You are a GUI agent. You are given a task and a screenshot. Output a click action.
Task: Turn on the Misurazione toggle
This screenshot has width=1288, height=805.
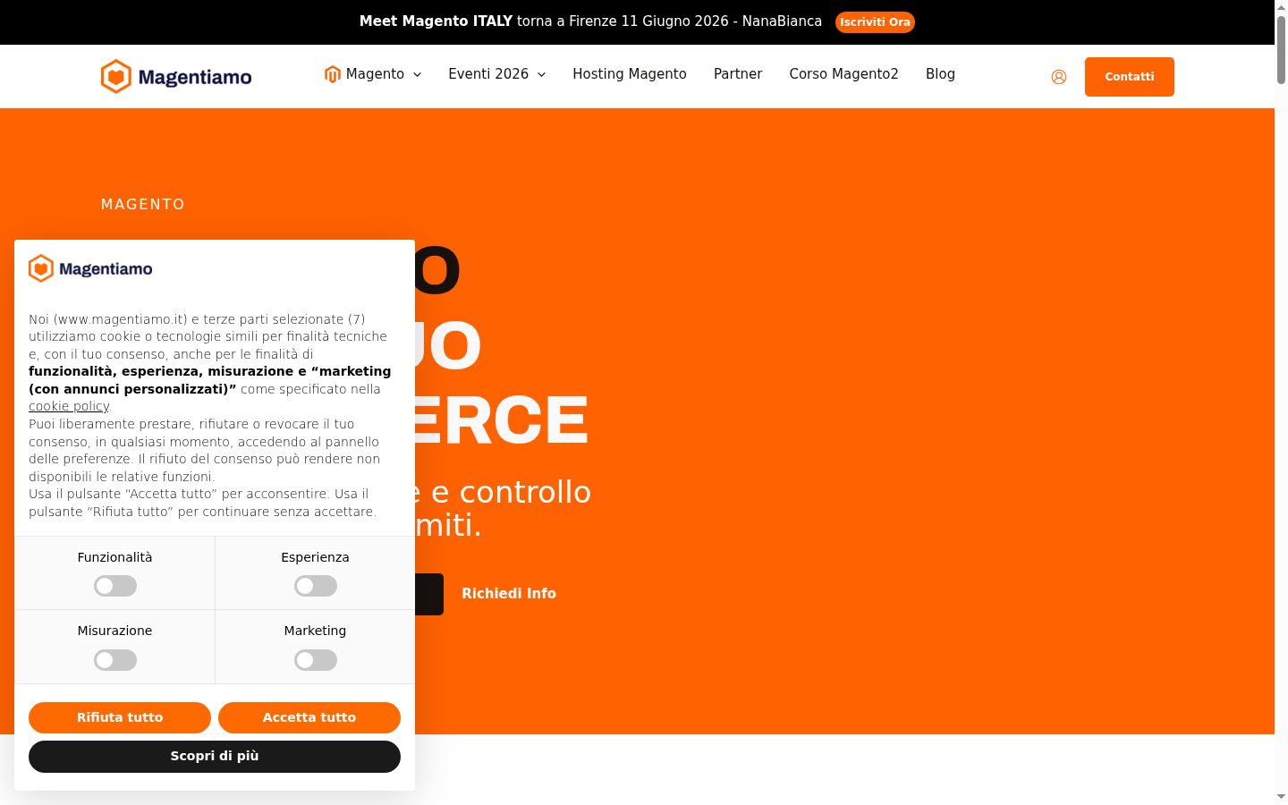click(x=115, y=660)
